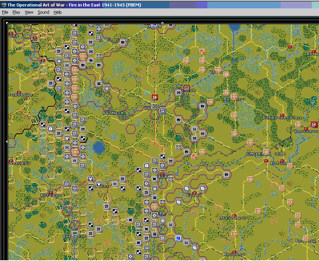
Task: Click the Krichev objective flag
Action: click(x=234, y=252)
